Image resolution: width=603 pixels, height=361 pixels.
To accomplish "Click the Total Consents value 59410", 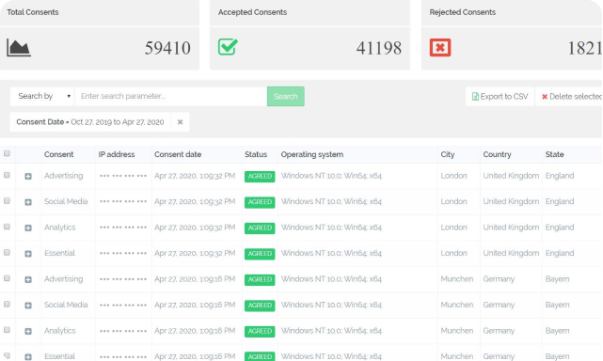I will (167, 48).
